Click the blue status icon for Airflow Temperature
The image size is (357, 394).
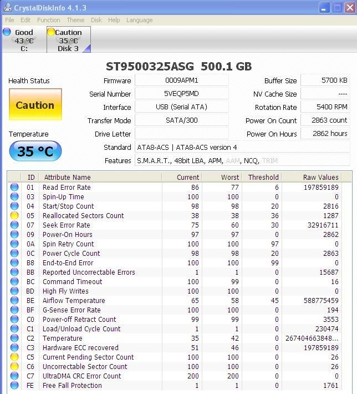coord(14,300)
